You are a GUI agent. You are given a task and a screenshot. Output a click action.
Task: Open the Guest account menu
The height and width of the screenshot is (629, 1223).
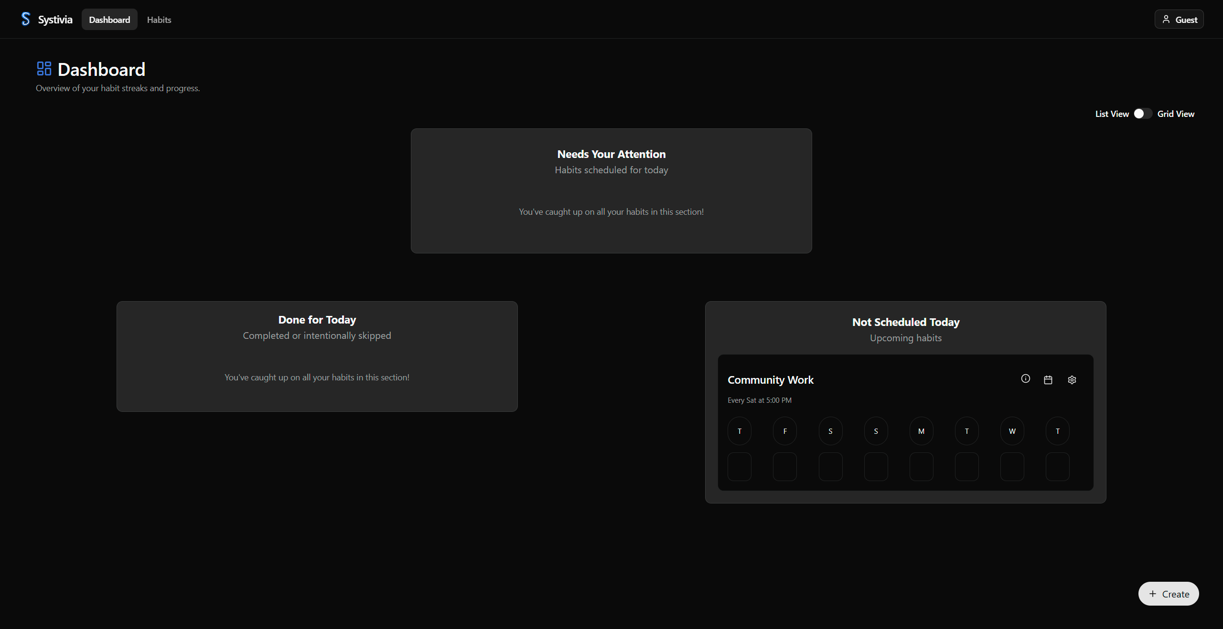1179,19
